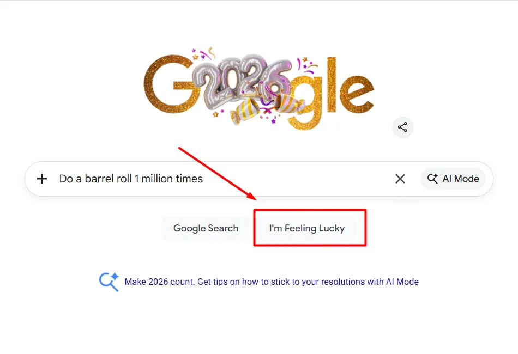Click the plus icon in search bar
The image size is (518, 354).
(42, 179)
